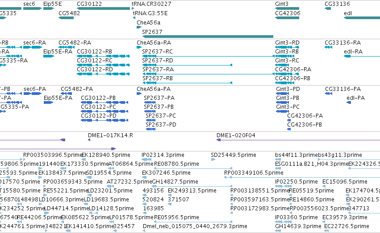
Task: Open the CG42306-PA protein label
Action: (x=305, y=116)
